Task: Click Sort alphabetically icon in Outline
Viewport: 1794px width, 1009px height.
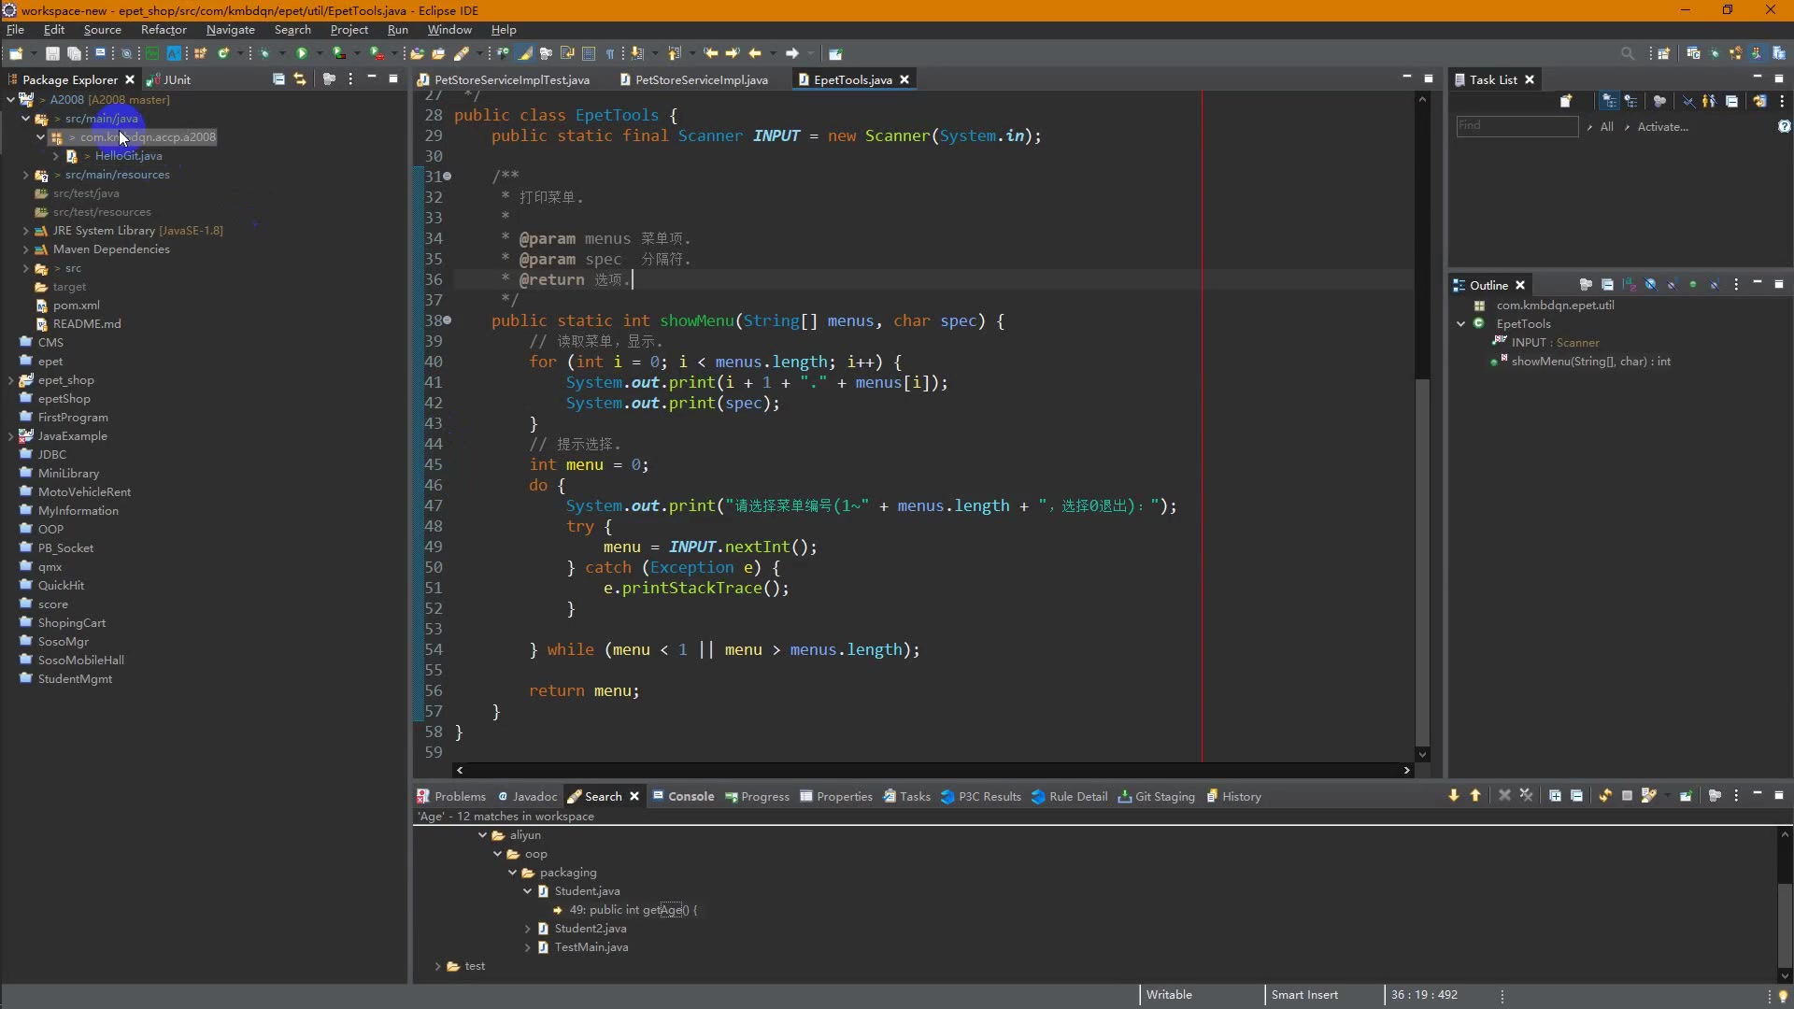Action: pyautogui.click(x=1630, y=285)
